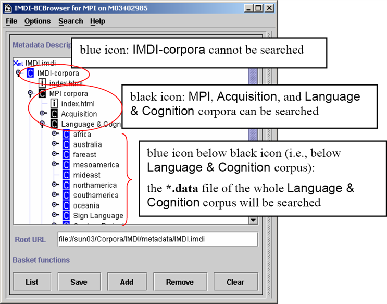The width and height of the screenshot is (387, 304).
Task: Click the blue corpus icon of fareast
Action: [66, 154]
